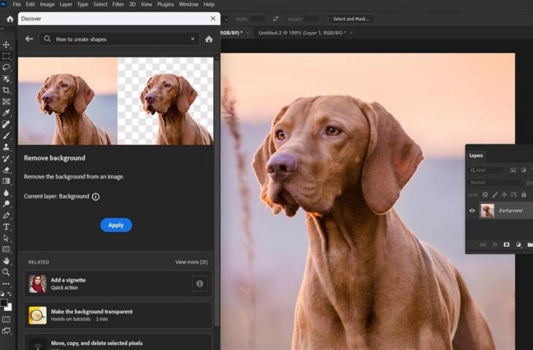Click the Select and Mask button

[x=350, y=18]
